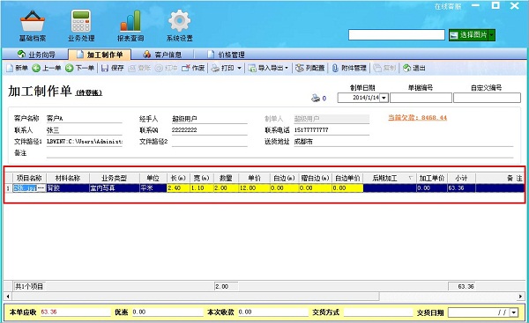Select the 单价 cell value 12.00
This screenshot has width=529, height=323.
[255, 188]
